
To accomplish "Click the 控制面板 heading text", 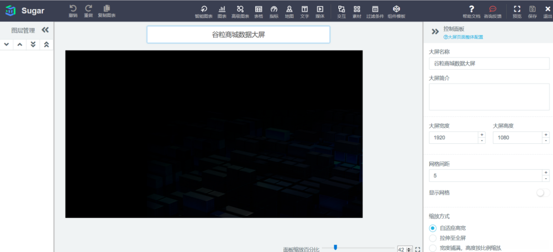I will coord(454,29).
